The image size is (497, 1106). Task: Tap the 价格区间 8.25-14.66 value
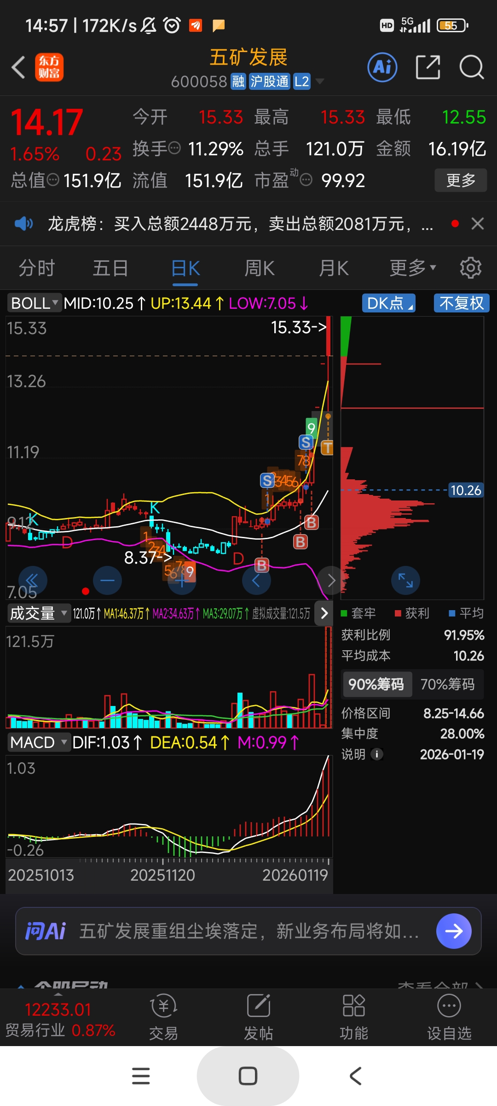coord(454,713)
